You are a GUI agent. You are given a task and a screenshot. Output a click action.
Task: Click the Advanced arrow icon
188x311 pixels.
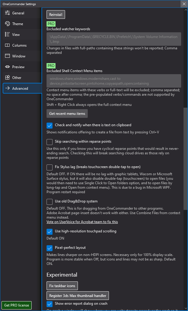pyautogui.click(x=7, y=89)
